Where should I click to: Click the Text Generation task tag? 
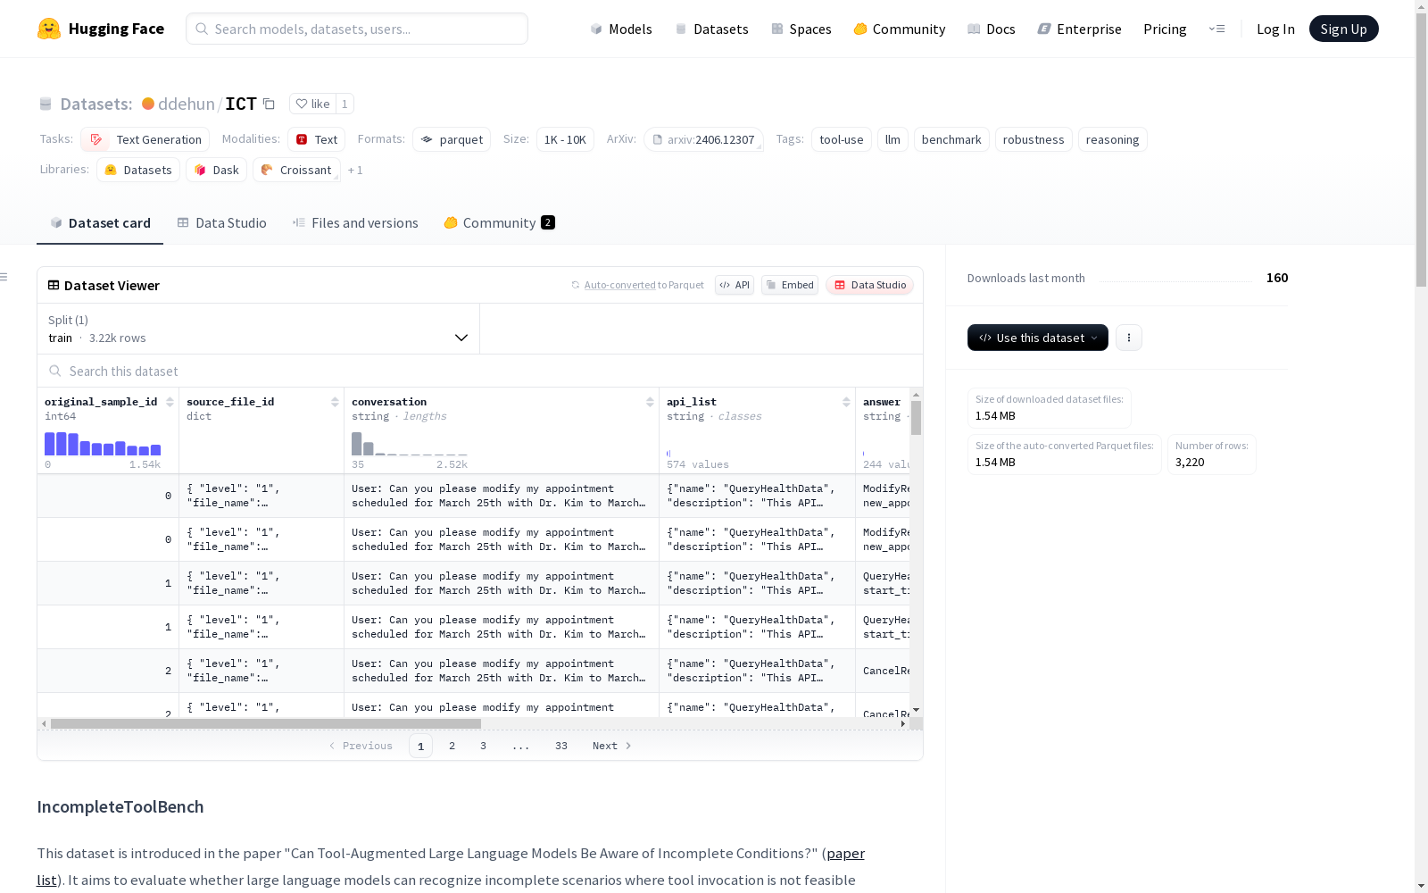coord(145,139)
